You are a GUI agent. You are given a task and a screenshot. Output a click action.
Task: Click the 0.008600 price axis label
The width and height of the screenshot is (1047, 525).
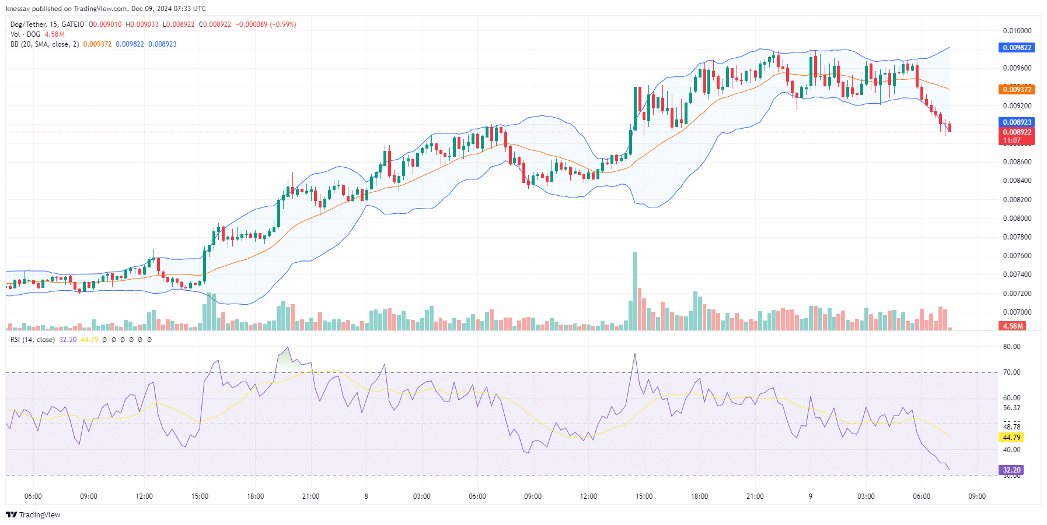coord(1017,162)
